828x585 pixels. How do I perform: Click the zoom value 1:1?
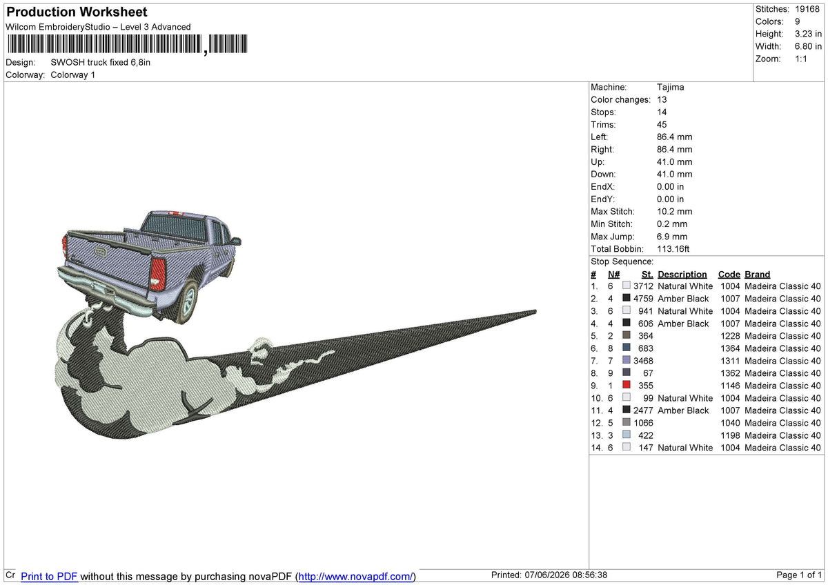802,59
